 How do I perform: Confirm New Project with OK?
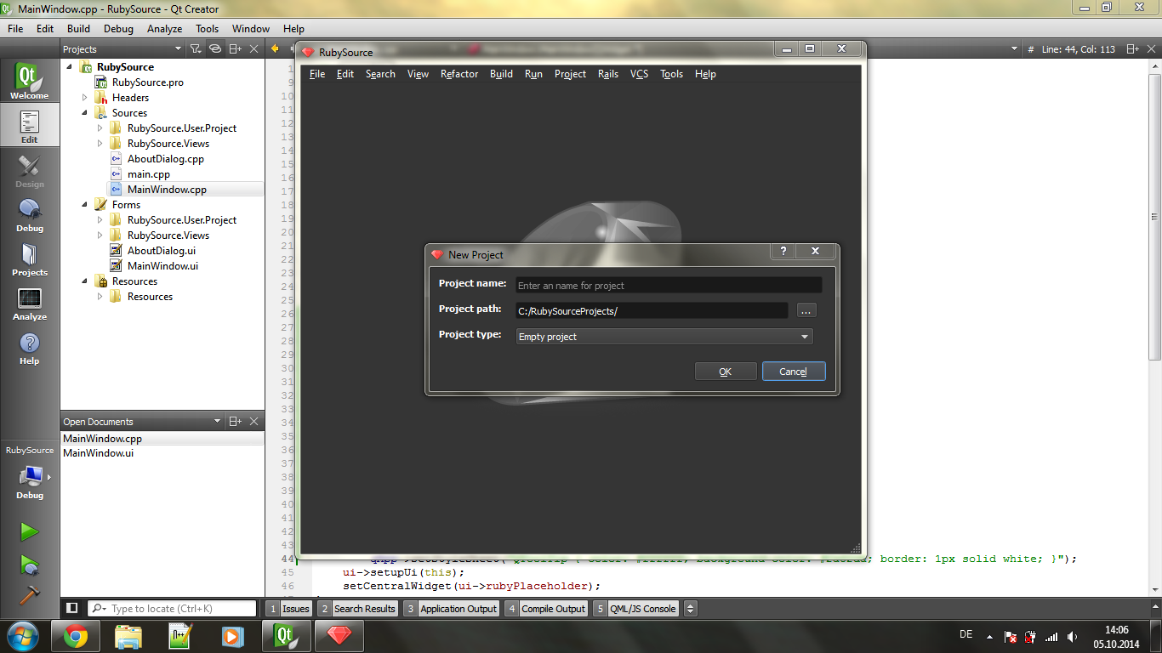(x=726, y=372)
